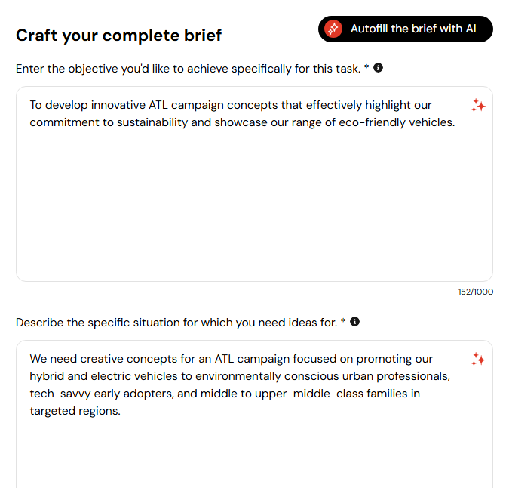Click the red magic wand icon in Autofill button
This screenshot has width=506, height=488.
coord(333,29)
